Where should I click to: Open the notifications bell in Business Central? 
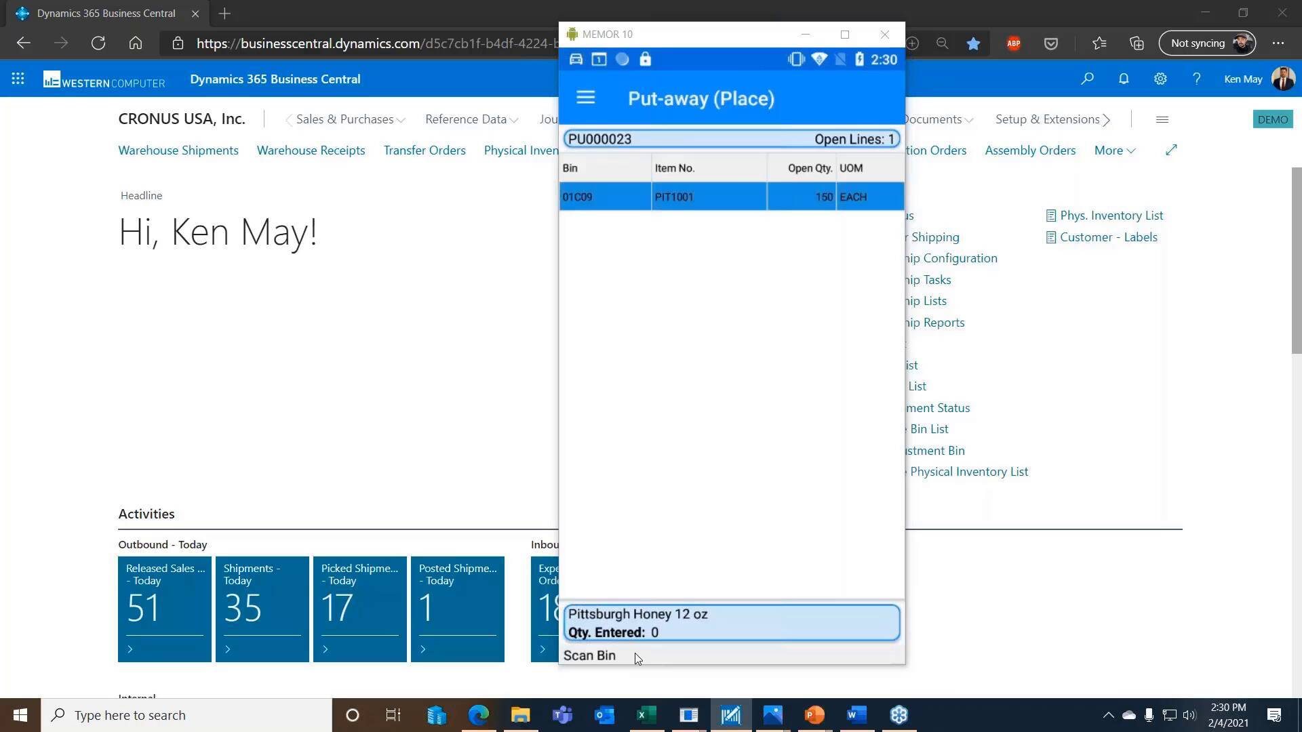coord(1124,79)
